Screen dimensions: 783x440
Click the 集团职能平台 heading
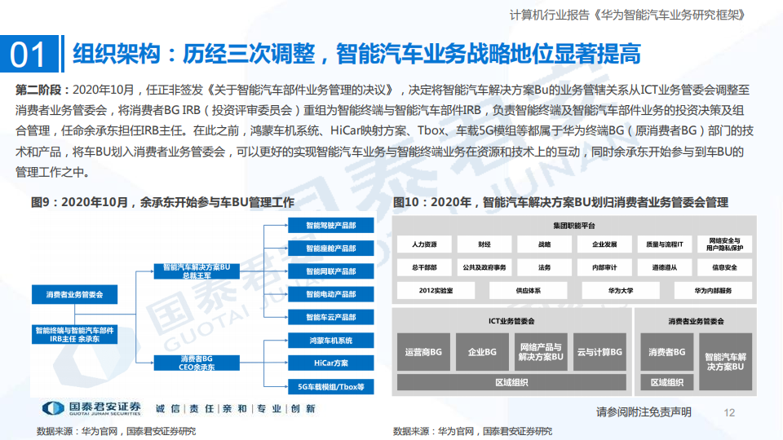pos(573,226)
